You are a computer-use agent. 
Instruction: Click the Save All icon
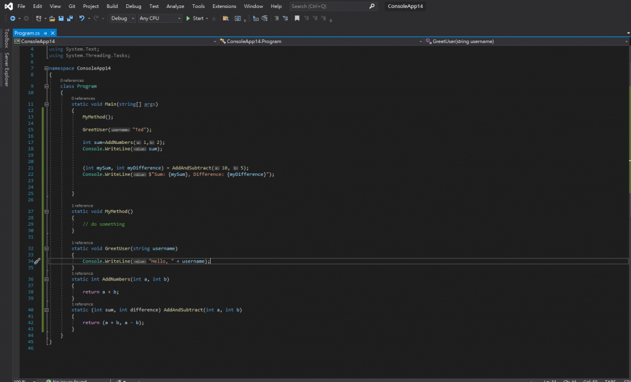coord(70,18)
